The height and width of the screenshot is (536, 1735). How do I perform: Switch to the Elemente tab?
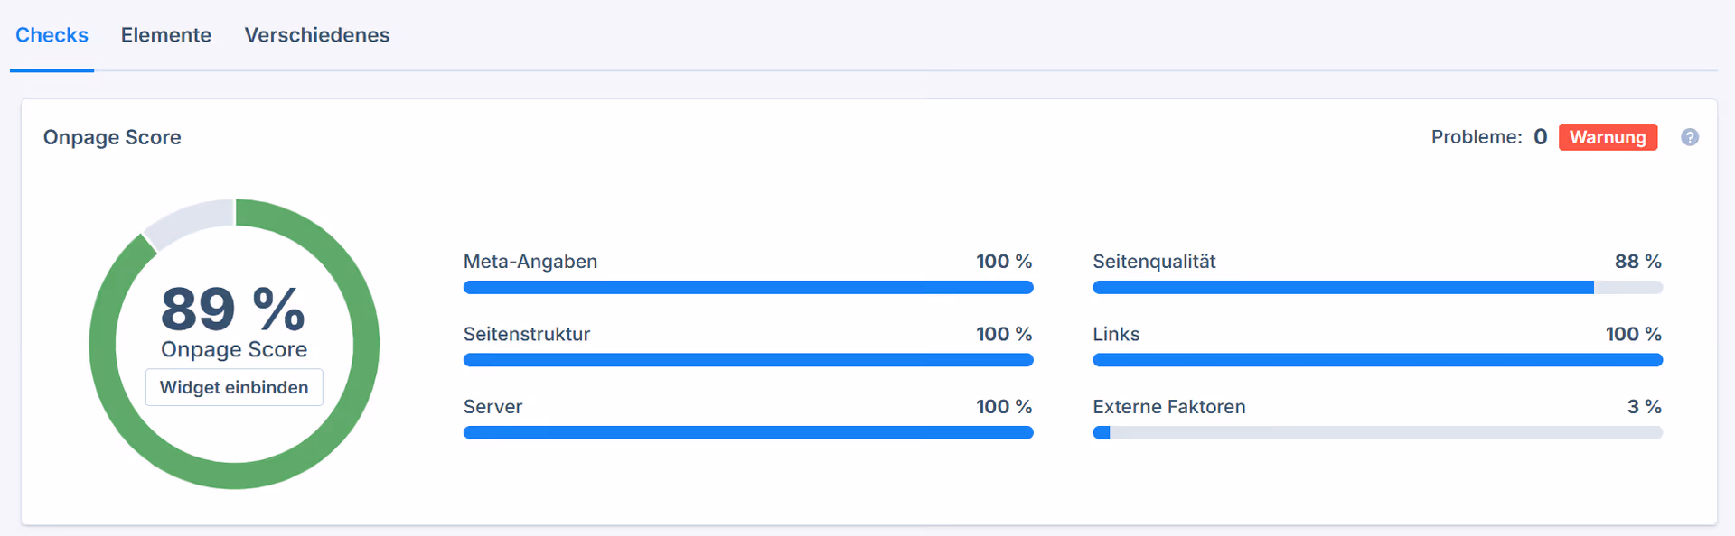(x=165, y=35)
